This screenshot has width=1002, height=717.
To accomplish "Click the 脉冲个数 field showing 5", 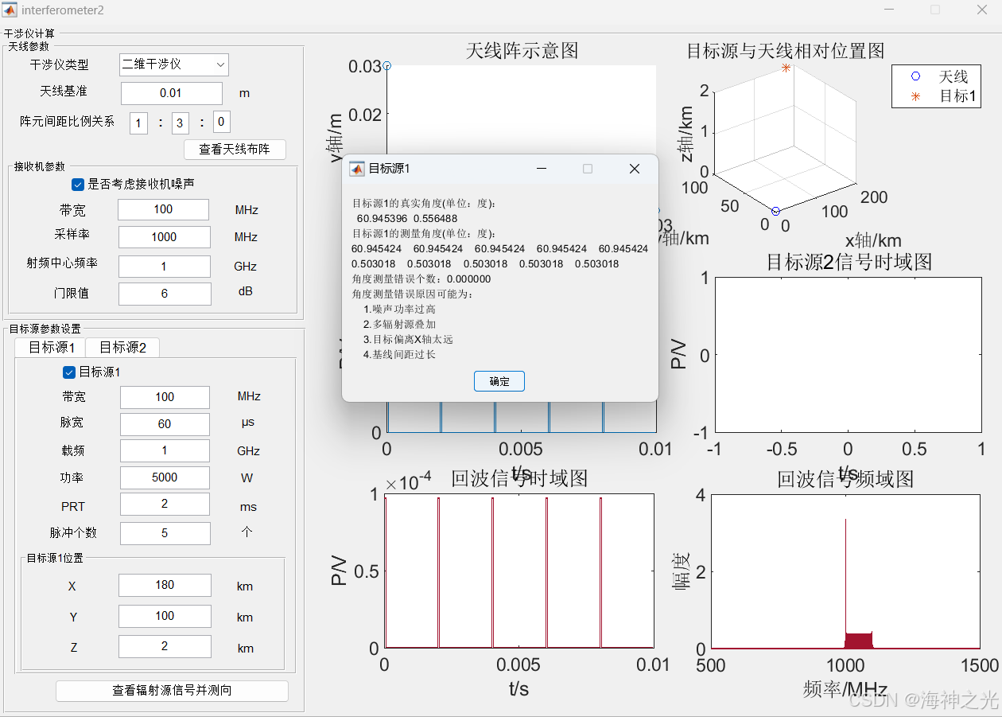I will [165, 533].
